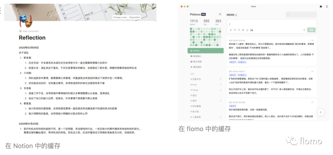Click #段永平 tag in 19:00:17 memo
The width and height of the screenshot is (333, 155).
click(x=232, y=75)
